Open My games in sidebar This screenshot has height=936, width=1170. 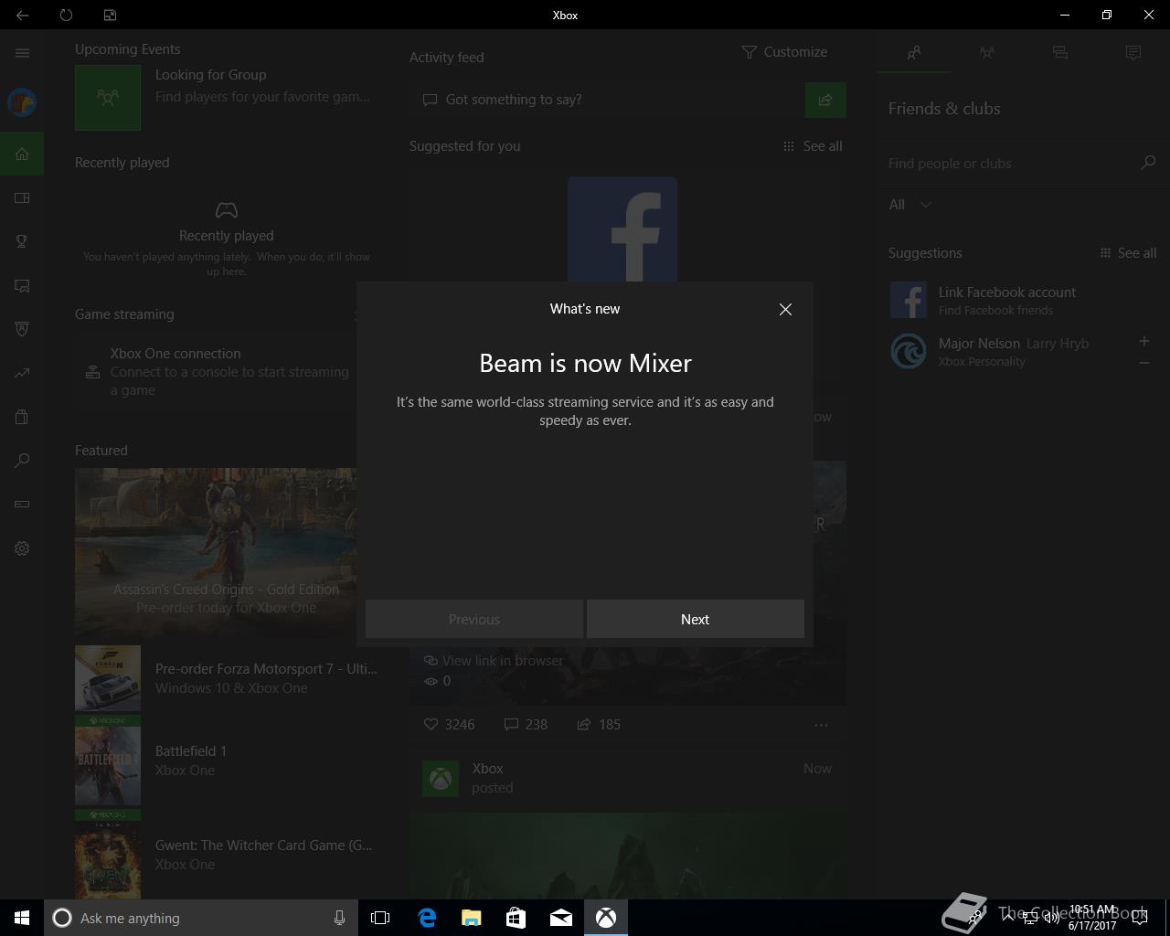point(22,197)
